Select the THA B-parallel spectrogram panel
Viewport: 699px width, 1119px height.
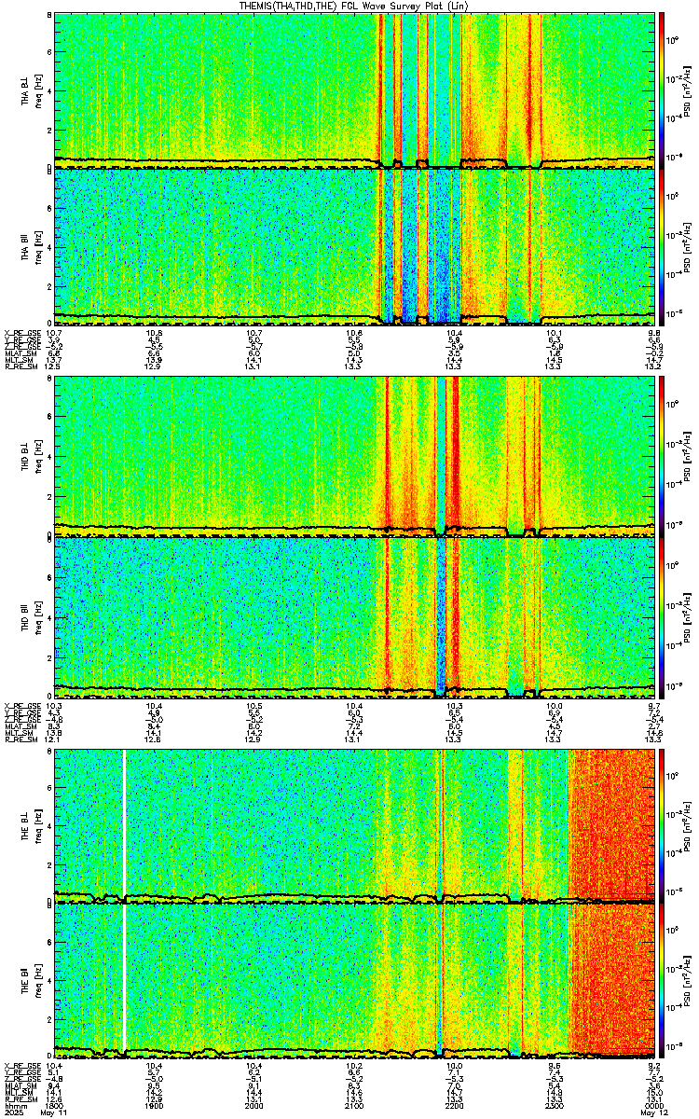click(x=355, y=245)
